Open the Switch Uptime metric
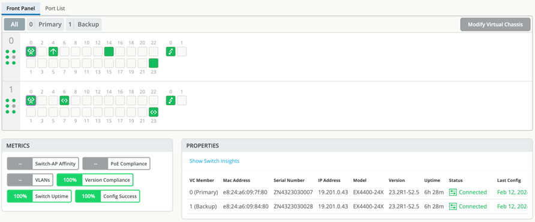Viewport: 535px width, 222px height. (x=39, y=196)
